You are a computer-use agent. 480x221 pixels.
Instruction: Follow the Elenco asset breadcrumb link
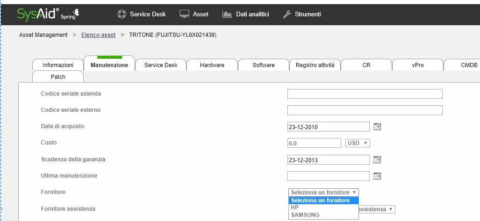point(98,35)
